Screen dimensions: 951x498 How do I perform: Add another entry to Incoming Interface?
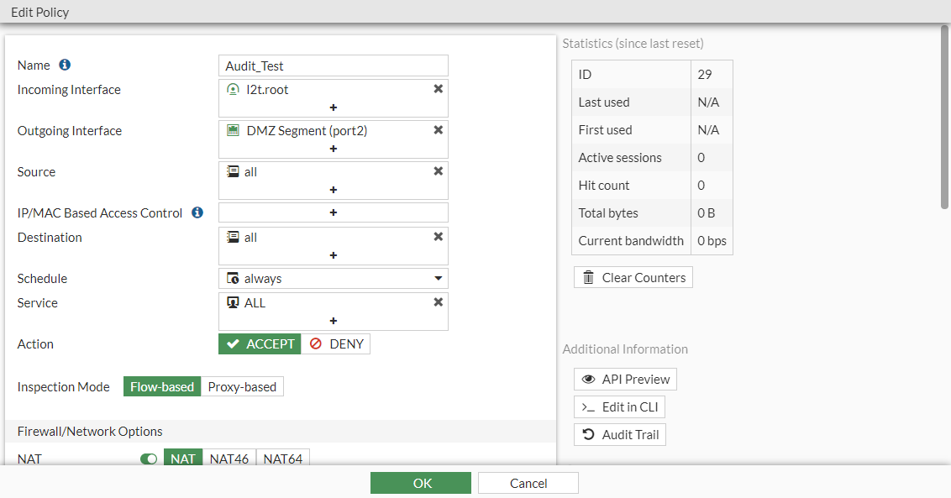(x=334, y=107)
